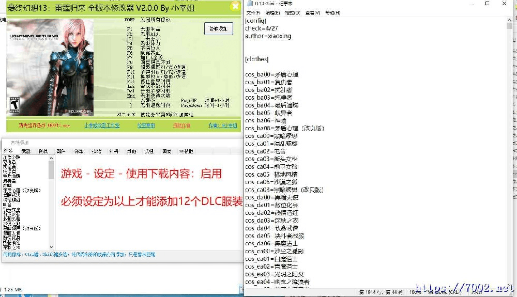Click the F4 hotkey row in trainer

coord(144,43)
